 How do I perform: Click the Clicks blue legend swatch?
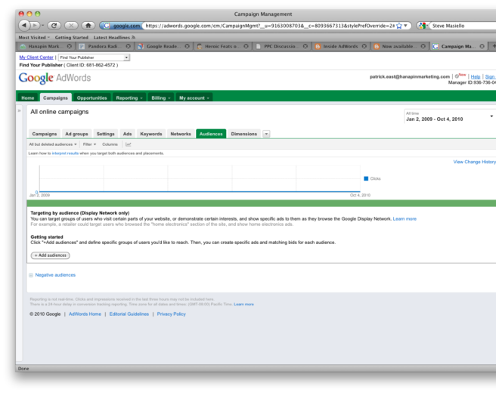click(x=366, y=178)
